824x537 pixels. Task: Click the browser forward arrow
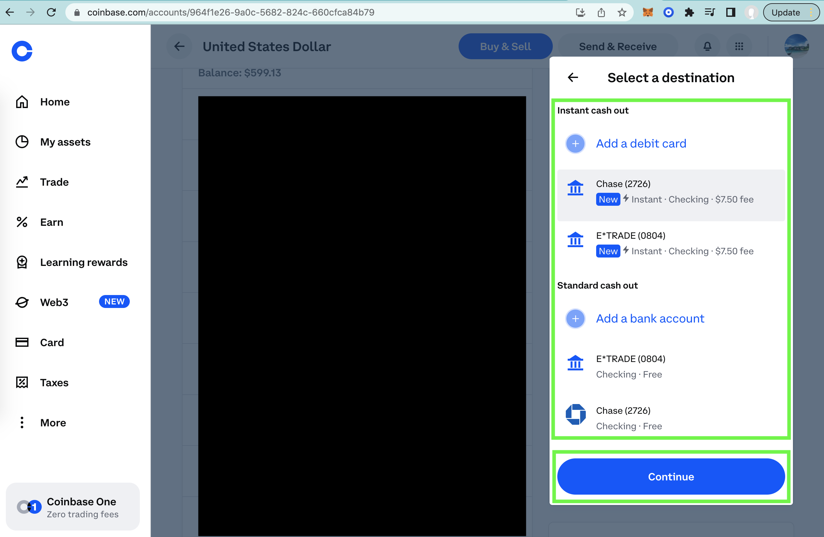point(30,13)
